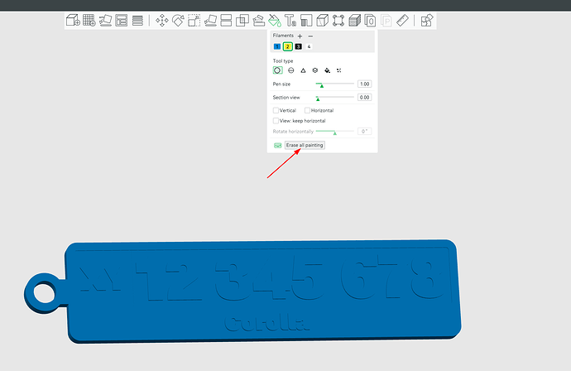Open the Measure ruler tool
571x371 pixels.
pos(402,21)
